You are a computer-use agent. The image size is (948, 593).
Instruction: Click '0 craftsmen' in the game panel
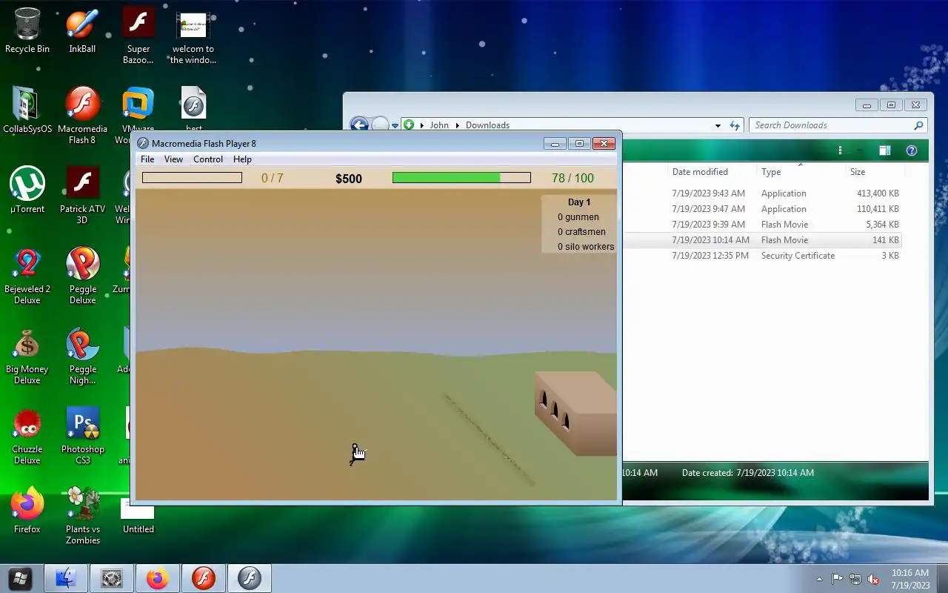[581, 232]
